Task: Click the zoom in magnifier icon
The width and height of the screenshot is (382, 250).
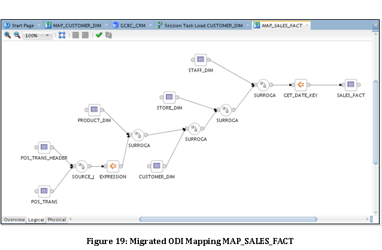Action: (x=8, y=35)
